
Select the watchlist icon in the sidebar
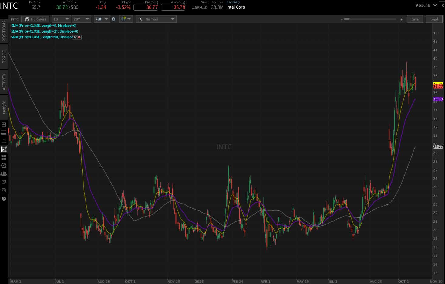tap(4, 132)
